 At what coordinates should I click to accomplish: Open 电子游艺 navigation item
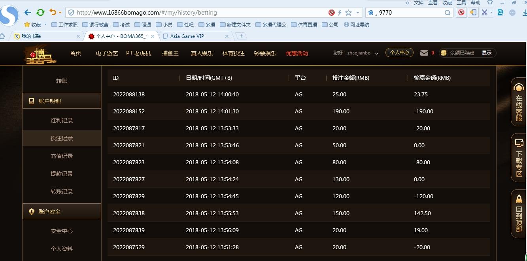(107, 53)
